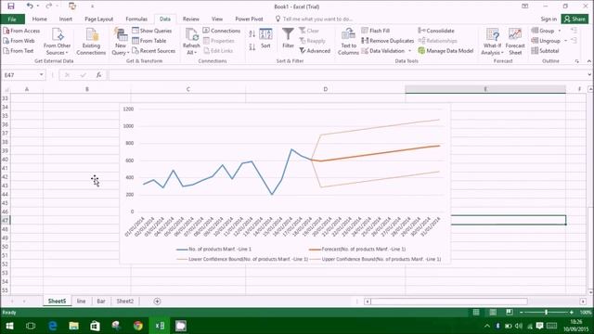Switch to the Insert tab

coord(66,19)
